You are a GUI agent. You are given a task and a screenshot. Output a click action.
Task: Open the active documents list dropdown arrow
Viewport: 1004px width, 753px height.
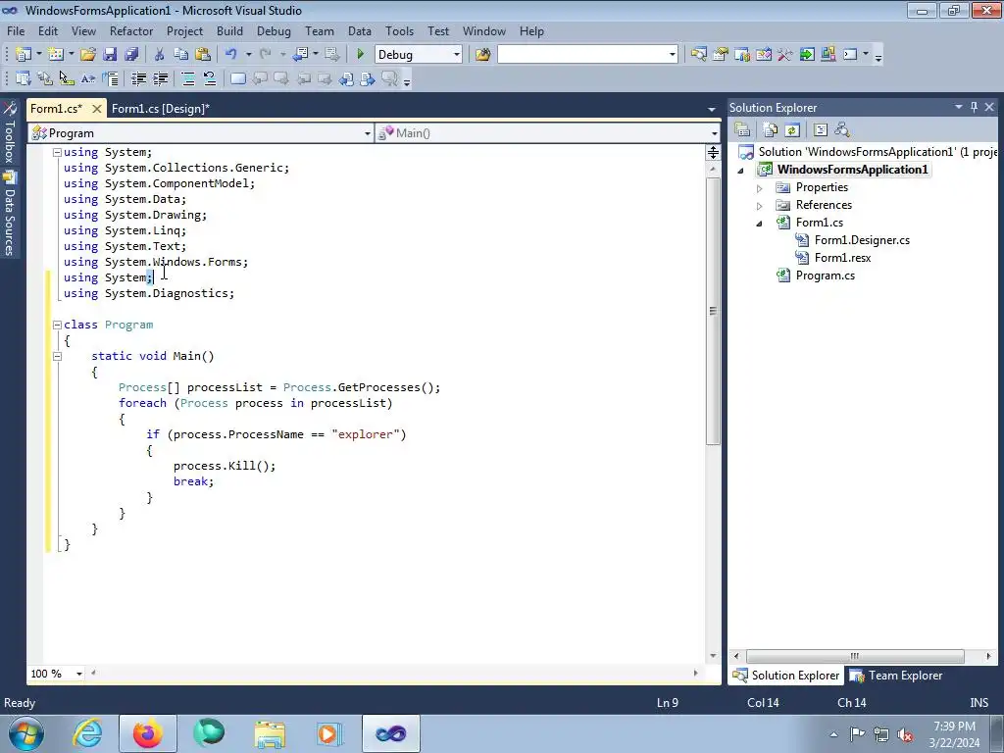pos(712,109)
